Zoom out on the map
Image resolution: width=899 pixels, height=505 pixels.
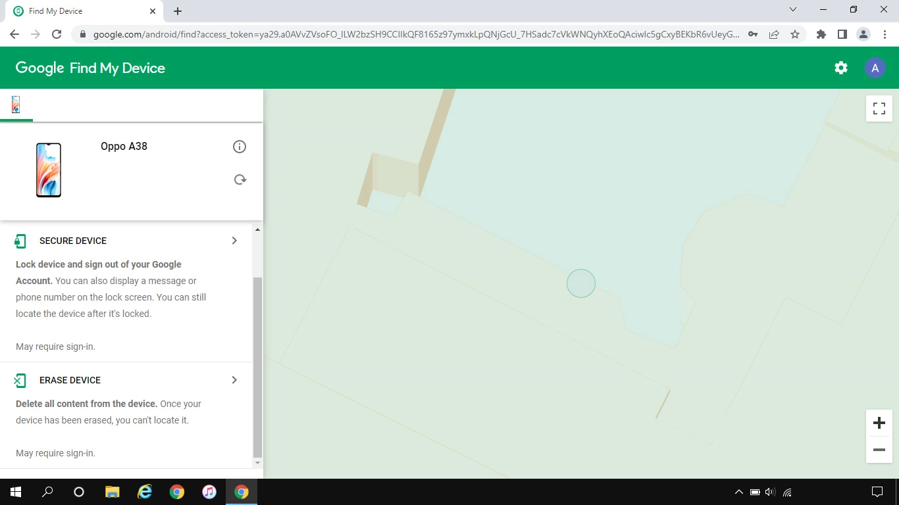879,450
